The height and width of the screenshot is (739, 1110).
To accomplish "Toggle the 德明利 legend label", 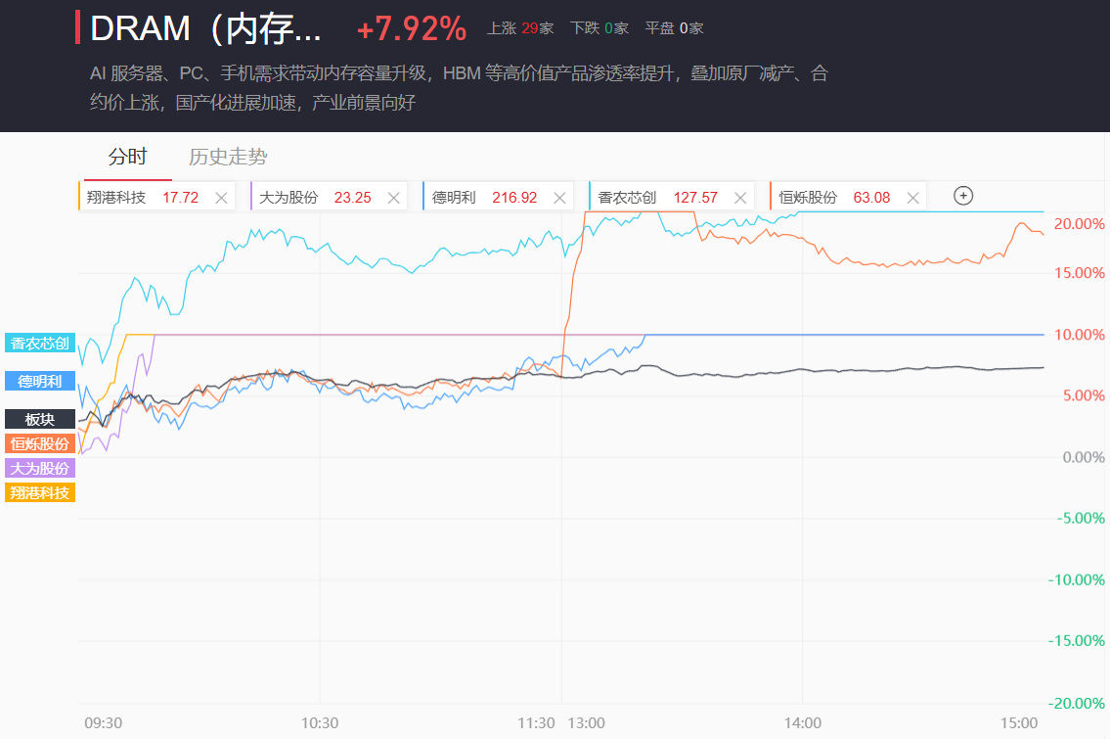I will [40, 381].
